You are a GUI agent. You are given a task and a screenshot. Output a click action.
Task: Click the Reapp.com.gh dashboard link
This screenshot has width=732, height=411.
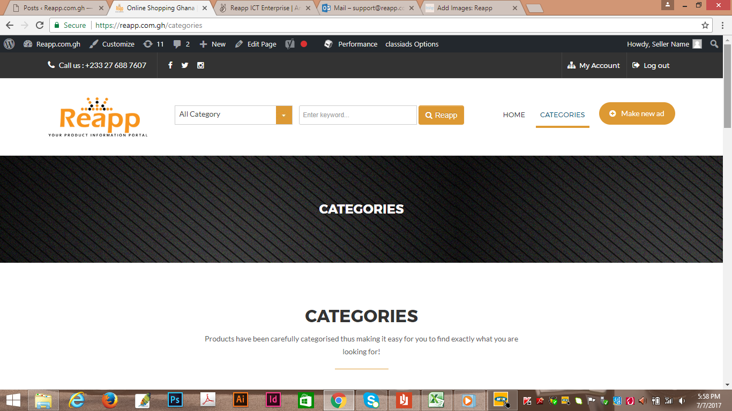click(52, 44)
